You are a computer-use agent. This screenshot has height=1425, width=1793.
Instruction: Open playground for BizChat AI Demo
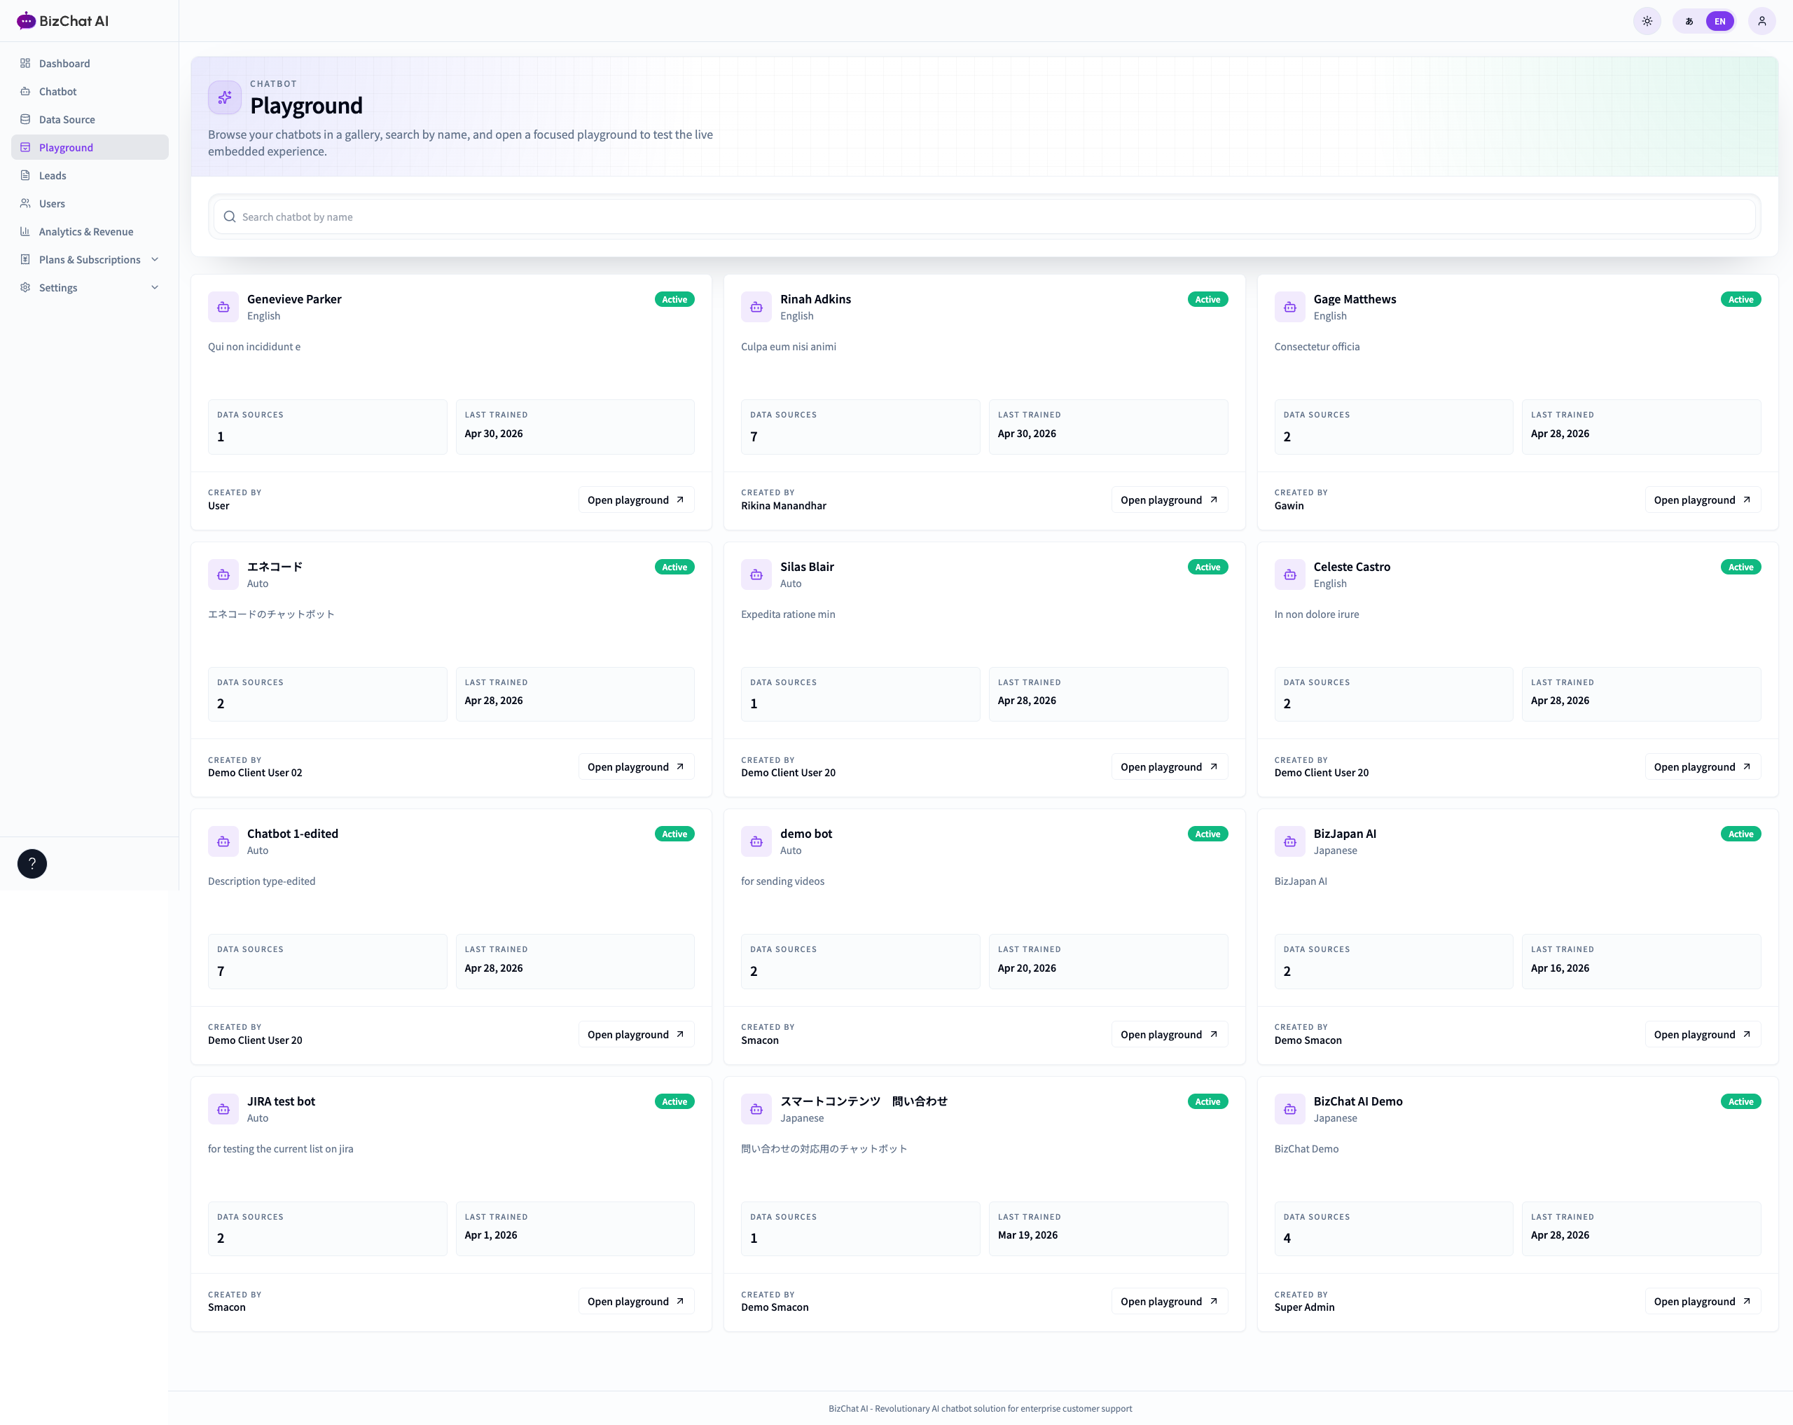click(1703, 1301)
